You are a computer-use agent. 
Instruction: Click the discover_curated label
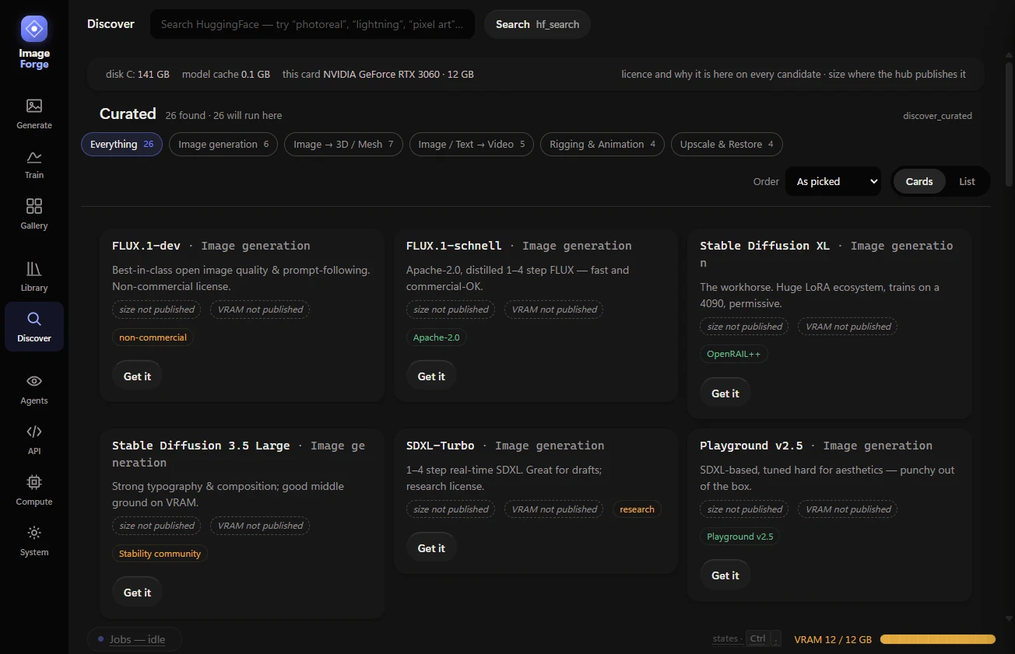coord(937,116)
